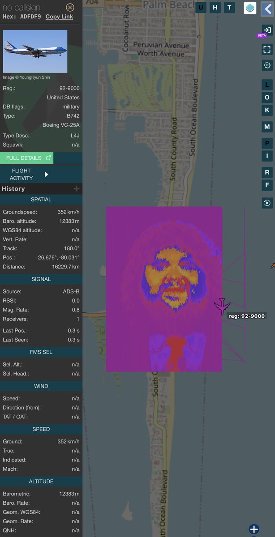Screen dimensions: 275x537
Task: Toggle the U map button
Action: click(x=201, y=8)
